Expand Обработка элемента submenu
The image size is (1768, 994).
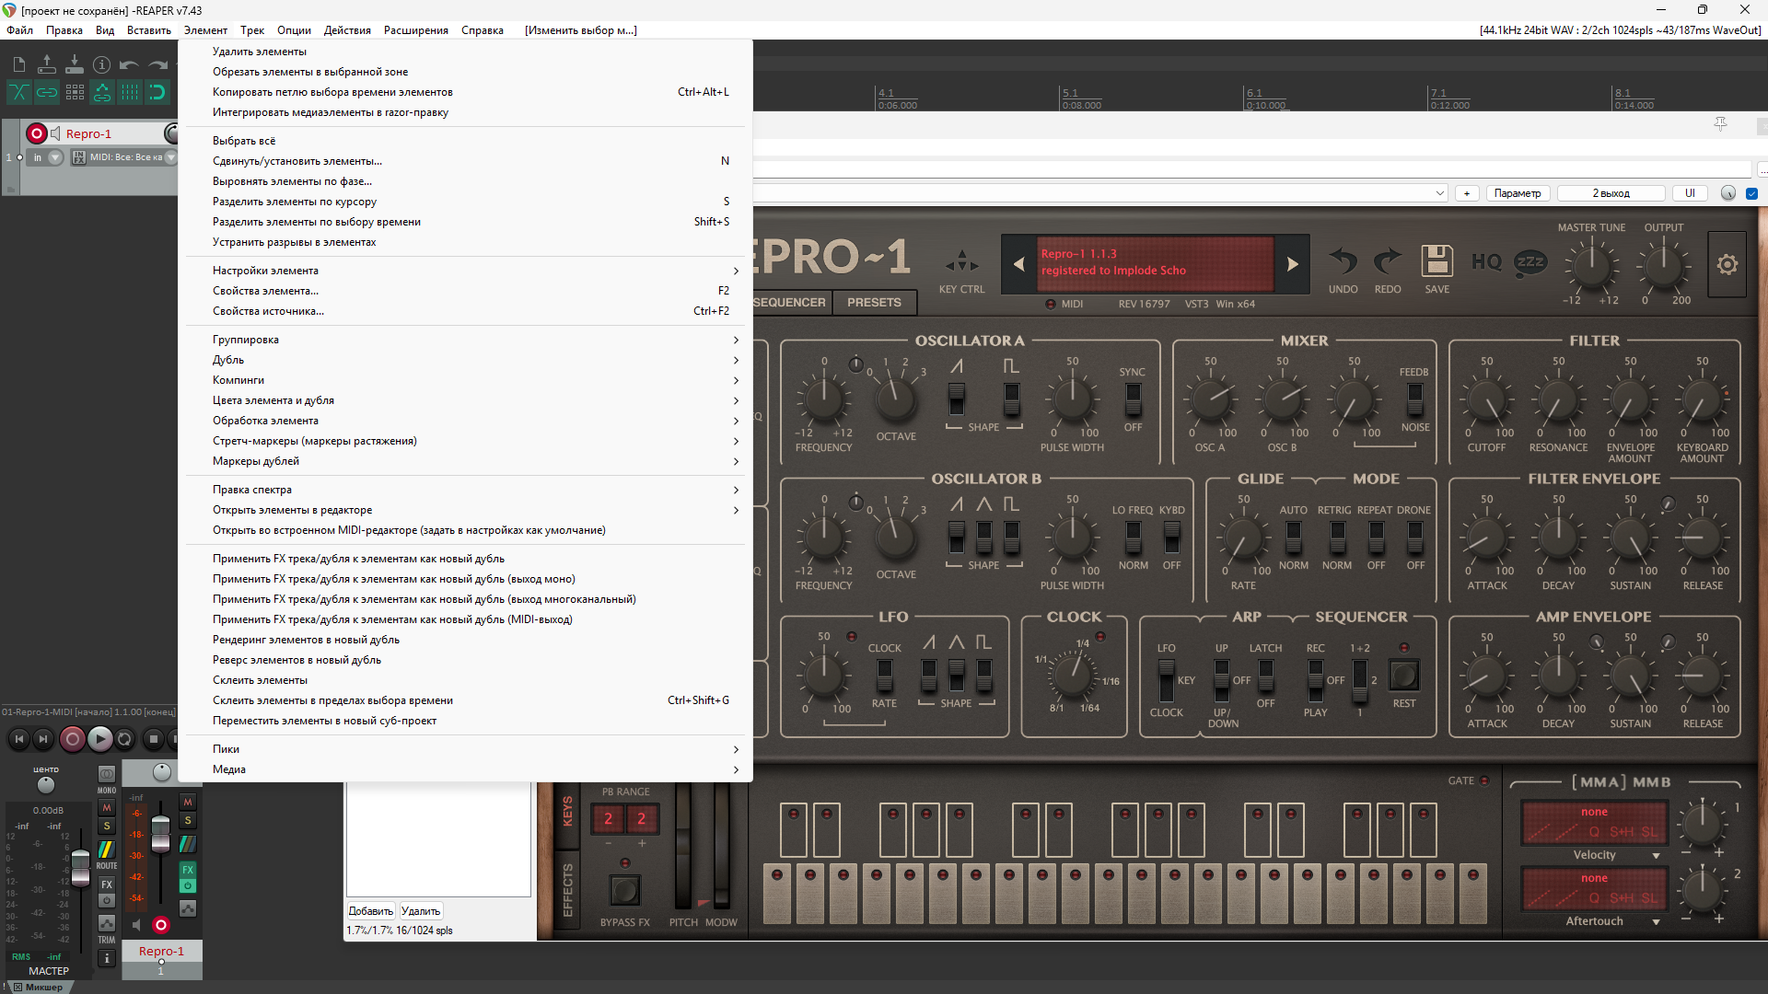coord(465,421)
